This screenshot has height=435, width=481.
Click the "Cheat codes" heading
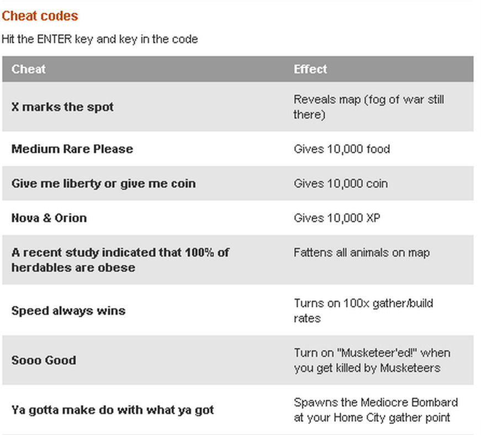click(40, 16)
